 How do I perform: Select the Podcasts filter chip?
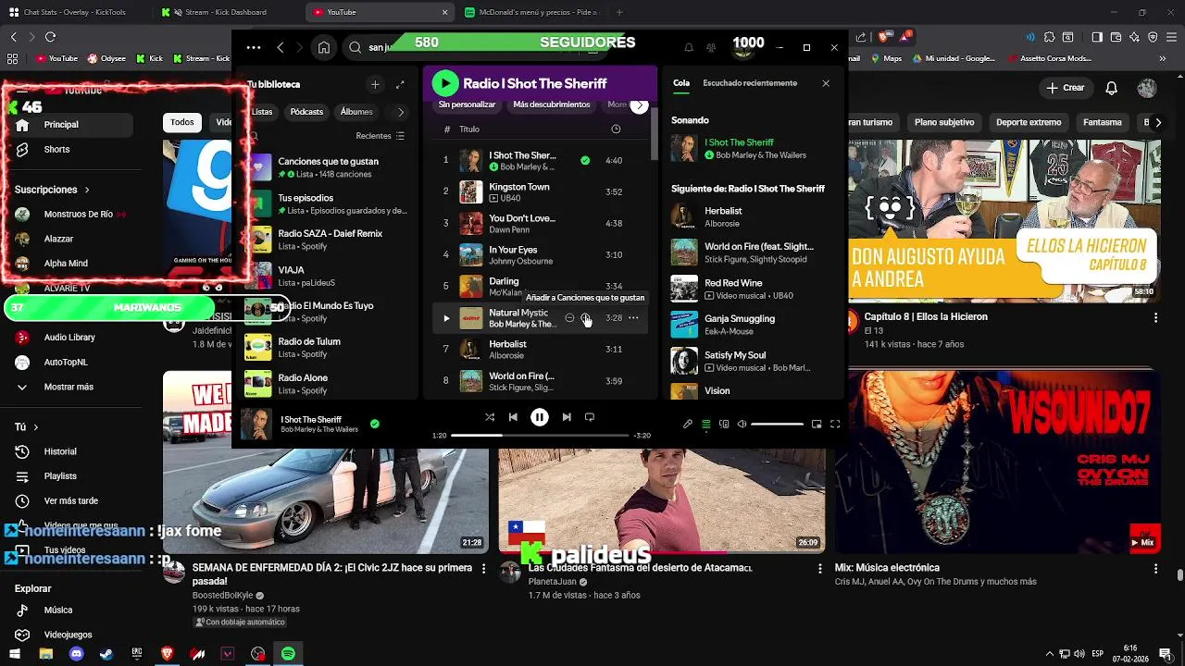tap(306, 112)
